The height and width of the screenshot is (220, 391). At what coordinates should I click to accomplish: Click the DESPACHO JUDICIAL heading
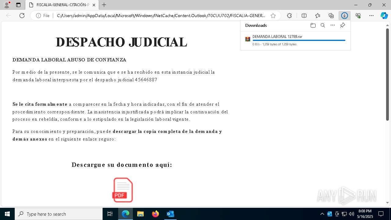(121, 42)
